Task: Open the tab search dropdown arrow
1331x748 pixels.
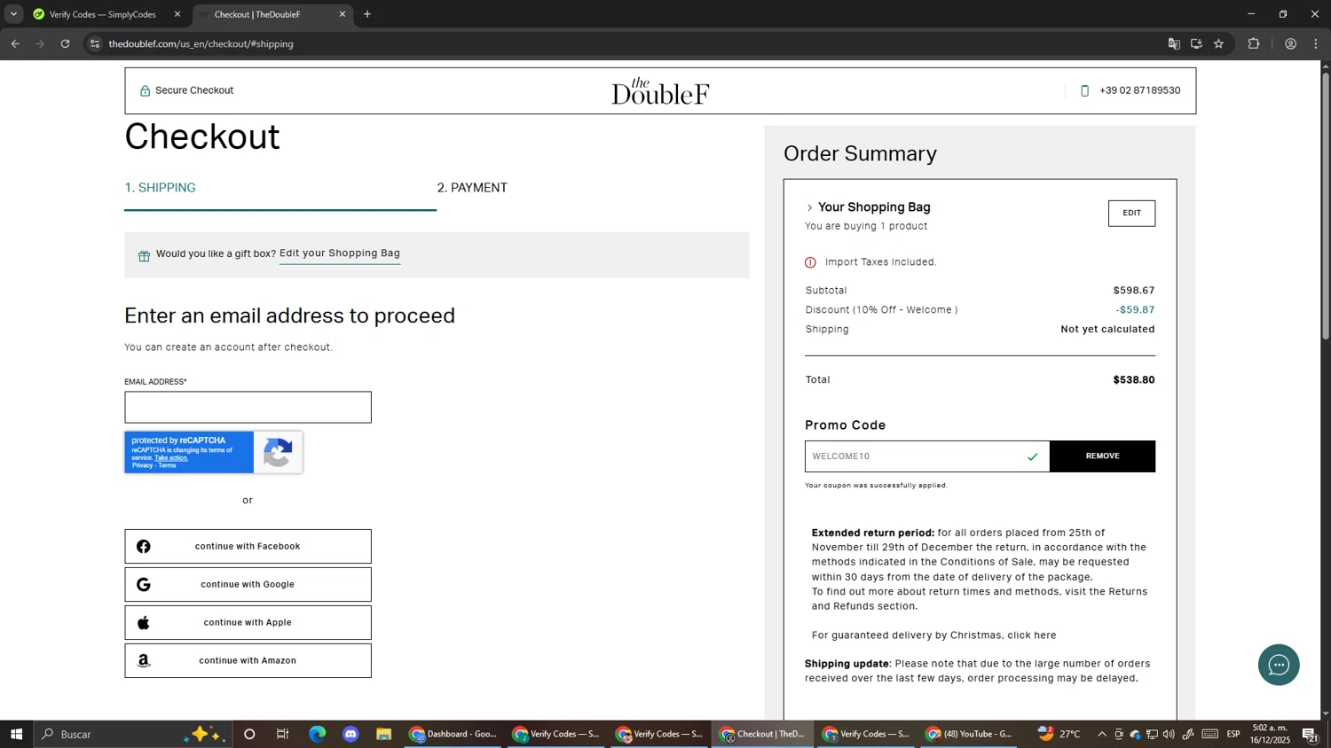Action: pyautogui.click(x=13, y=14)
